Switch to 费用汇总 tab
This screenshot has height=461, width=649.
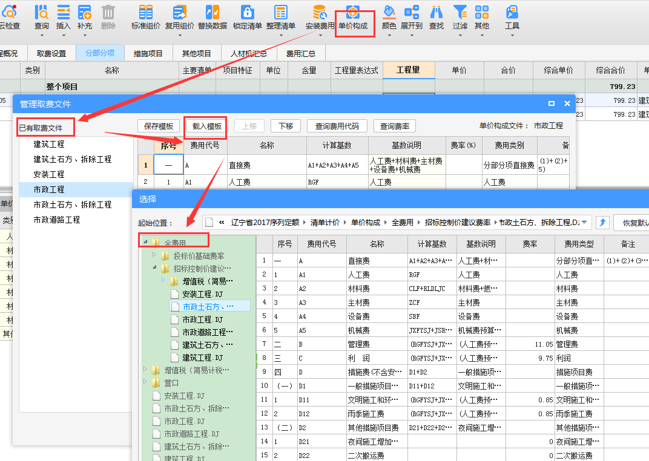click(300, 53)
